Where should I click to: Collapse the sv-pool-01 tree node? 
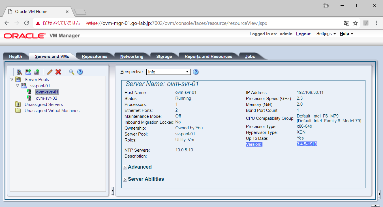pos(17,86)
